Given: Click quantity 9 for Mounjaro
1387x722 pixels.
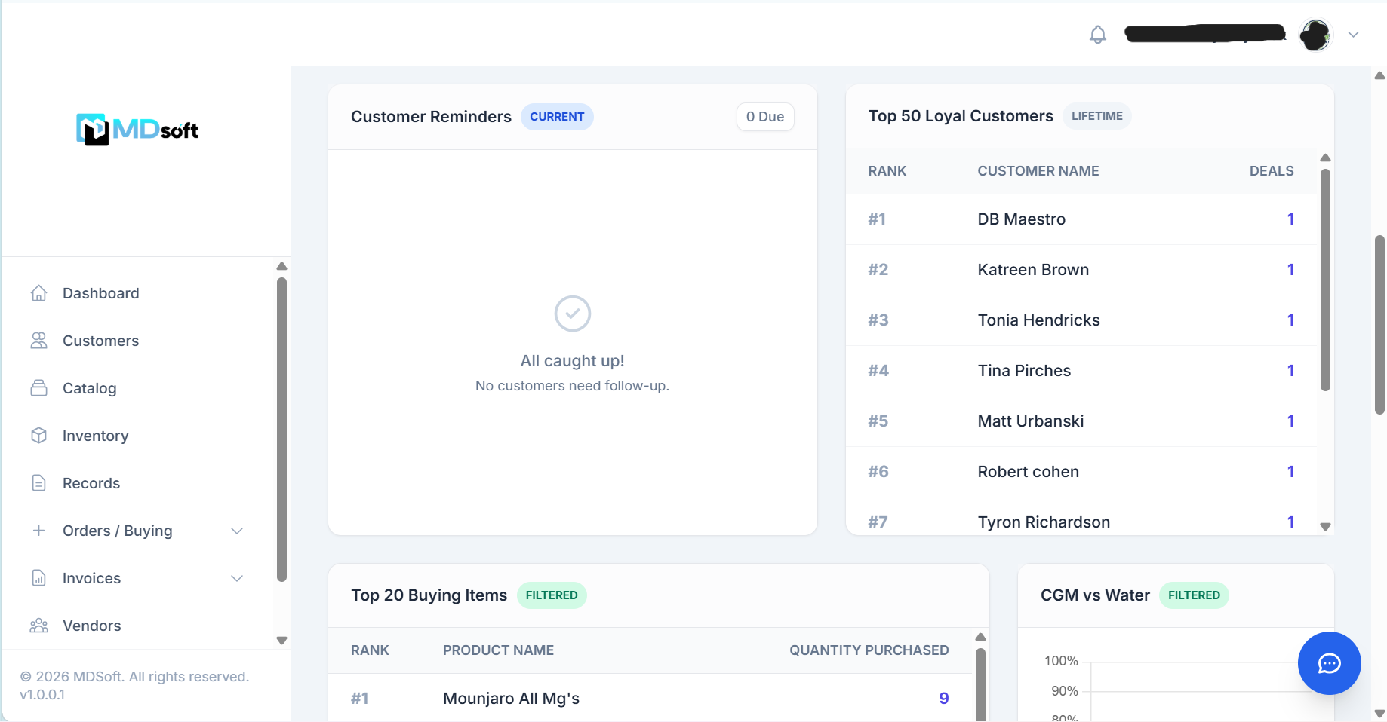Looking at the screenshot, I should pyautogui.click(x=943, y=699).
